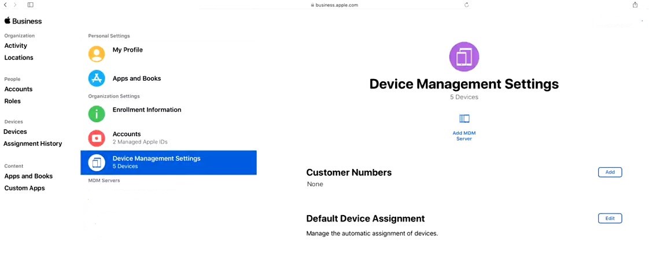Select the highlighted Device Management Settings row
Screen dimensions: 649x263
pyautogui.click(x=168, y=163)
